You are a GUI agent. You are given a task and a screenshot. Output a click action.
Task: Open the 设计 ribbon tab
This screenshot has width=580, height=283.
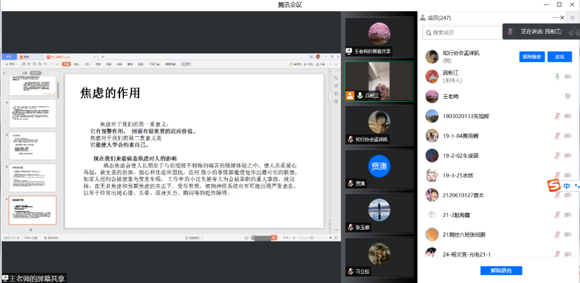(87, 64)
